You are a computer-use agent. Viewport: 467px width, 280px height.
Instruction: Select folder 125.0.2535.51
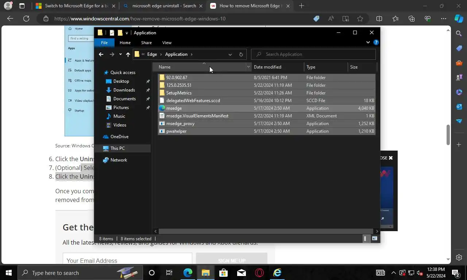pyautogui.click(x=266, y=85)
